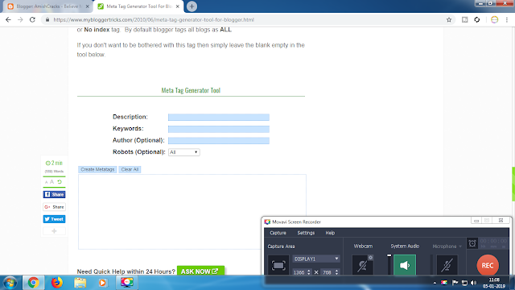The image size is (515, 290).
Task: Toggle the microphone recording button
Action: tap(447, 265)
